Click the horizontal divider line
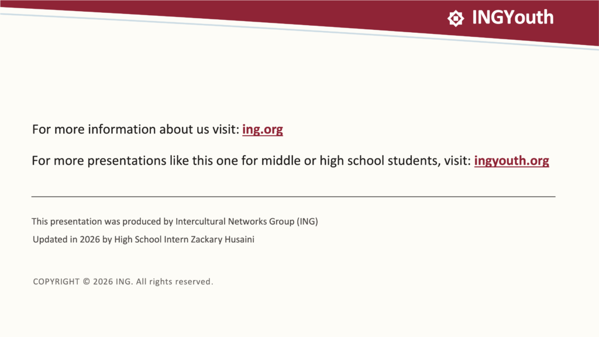599x337 pixels. [294, 197]
